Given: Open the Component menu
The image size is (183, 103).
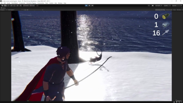Looking at the screenshot, I should [x=22, y=3].
